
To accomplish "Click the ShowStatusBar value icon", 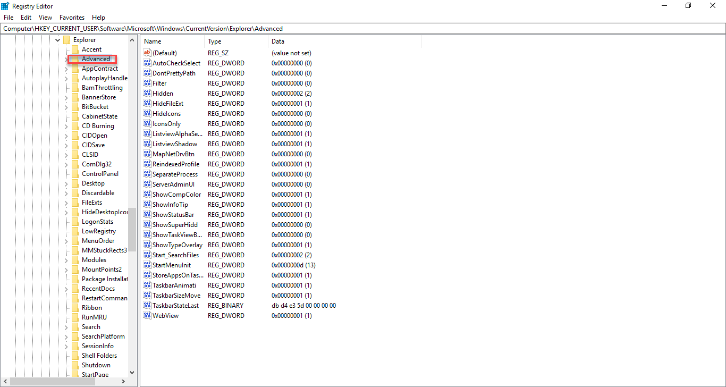I will tap(147, 215).
